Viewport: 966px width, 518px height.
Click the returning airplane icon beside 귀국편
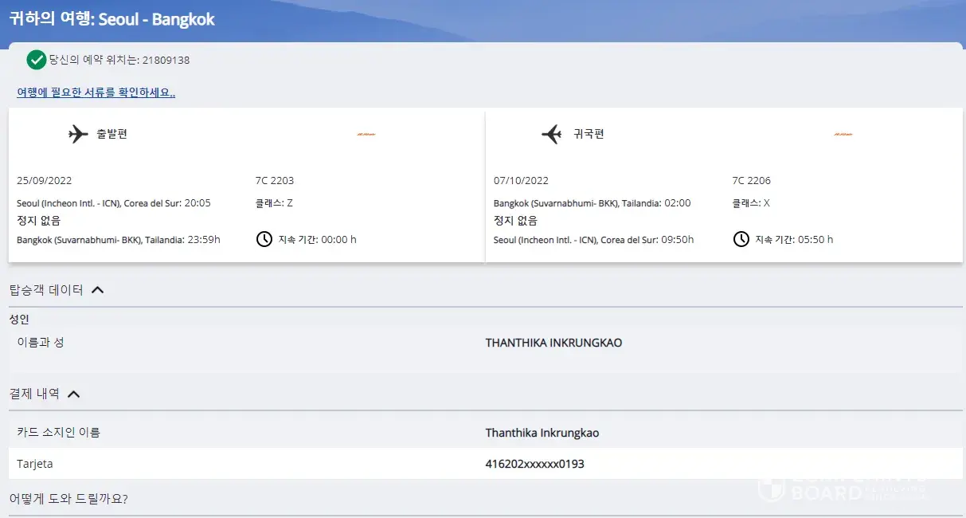point(551,134)
